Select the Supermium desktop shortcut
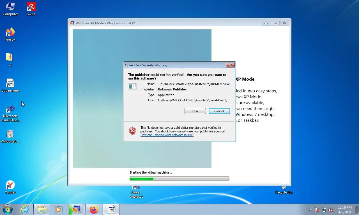Image resolution: width=359 pixels, height=215 pixels. [10, 85]
